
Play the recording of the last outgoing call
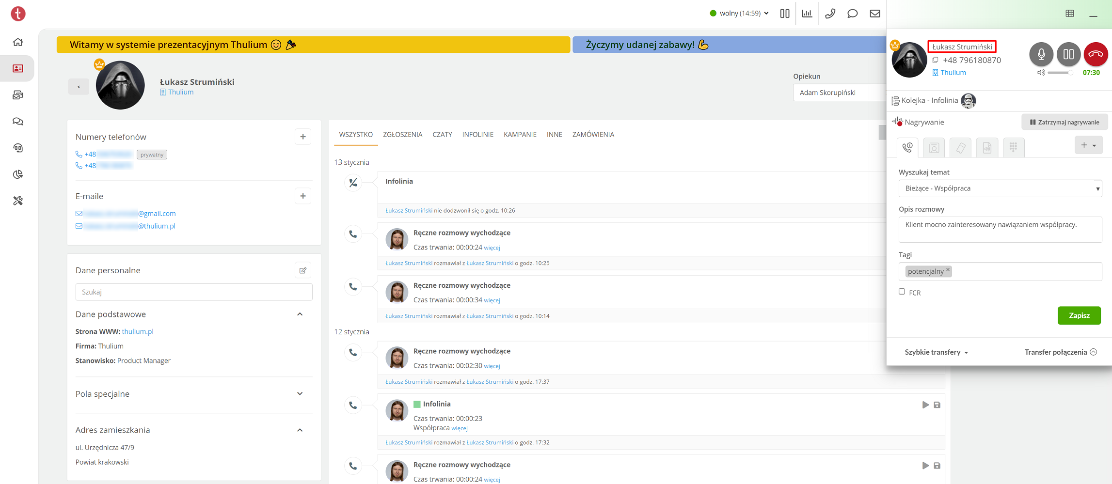coord(925,466)
